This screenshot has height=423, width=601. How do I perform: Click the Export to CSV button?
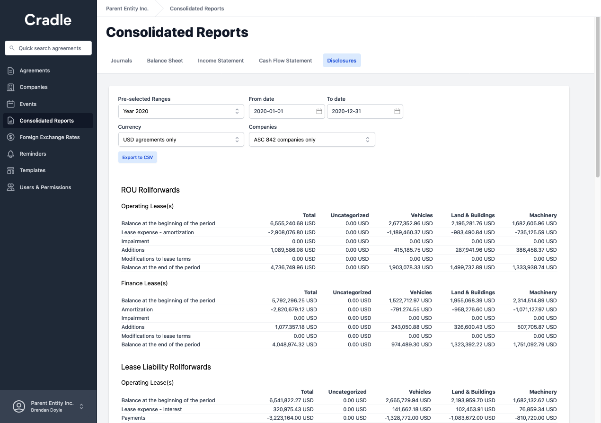click(137, 157)
